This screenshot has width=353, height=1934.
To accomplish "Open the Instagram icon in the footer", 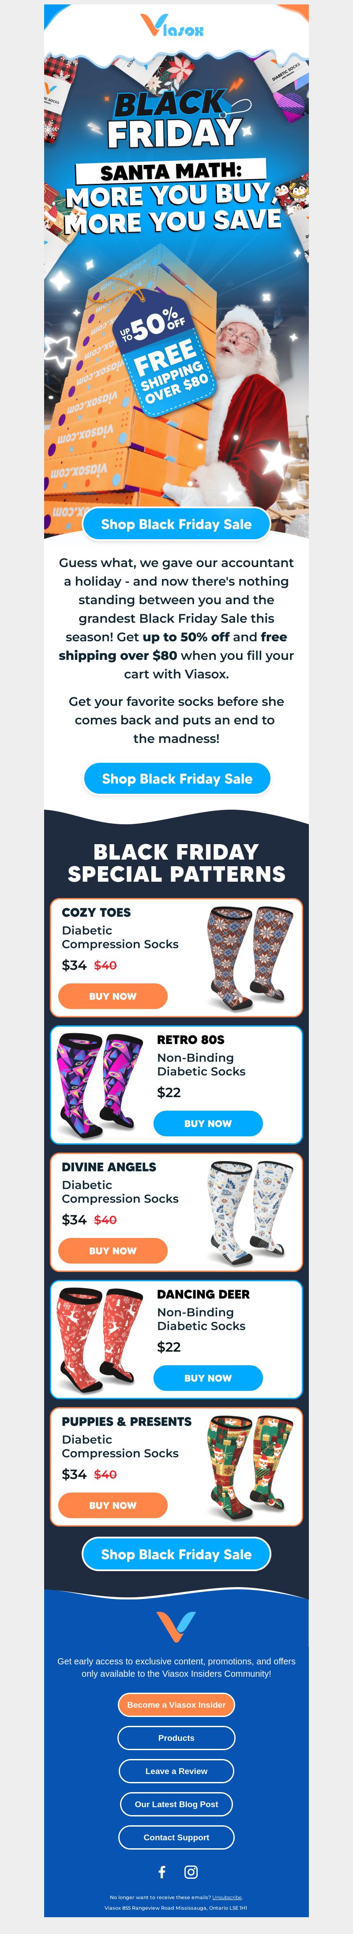I will 191,1873.
